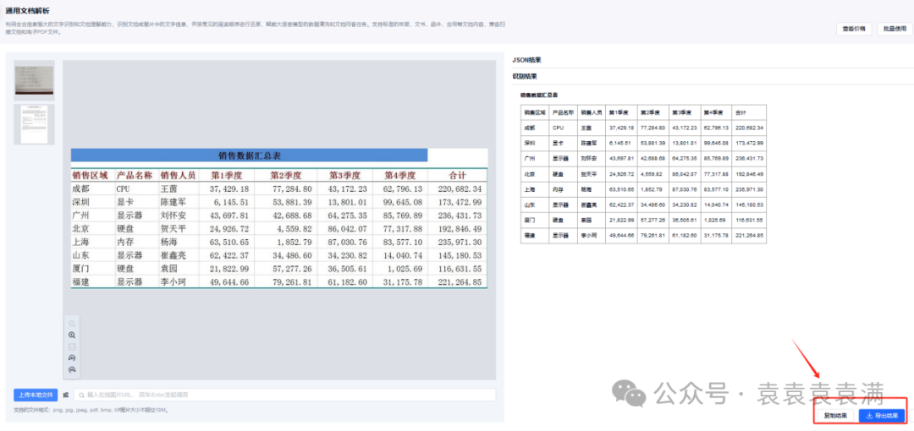Click the 通用文档解析 page title
The image size is (914, 431).
point(26,10)
